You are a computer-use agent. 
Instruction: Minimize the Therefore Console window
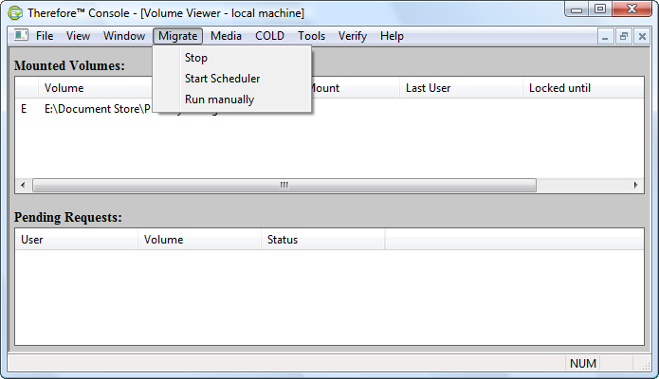tap(577, 9)
